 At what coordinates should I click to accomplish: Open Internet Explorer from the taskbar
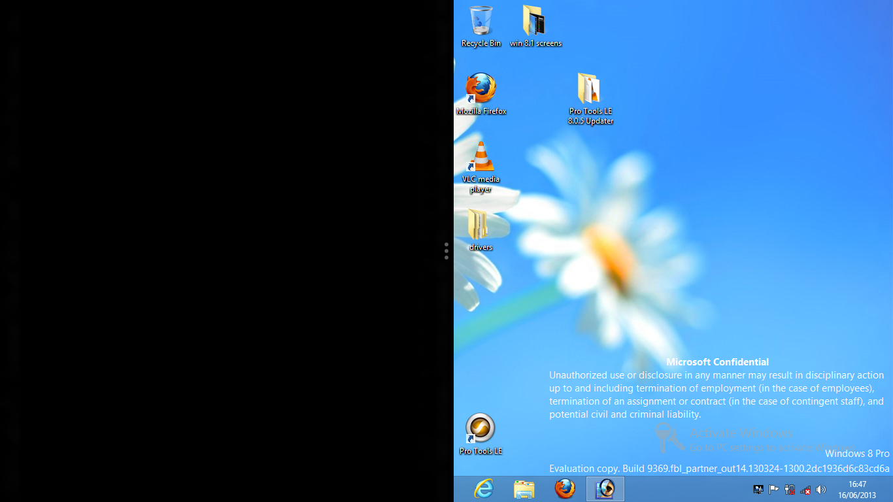click(x=484, y=489)
